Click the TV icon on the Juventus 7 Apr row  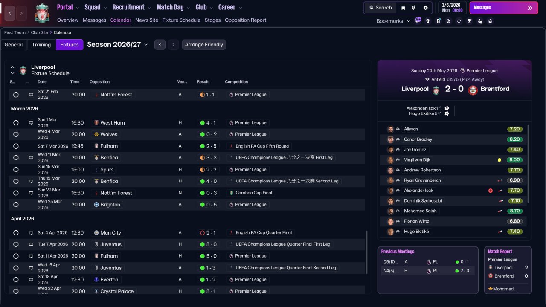click(x=31, y=245)
